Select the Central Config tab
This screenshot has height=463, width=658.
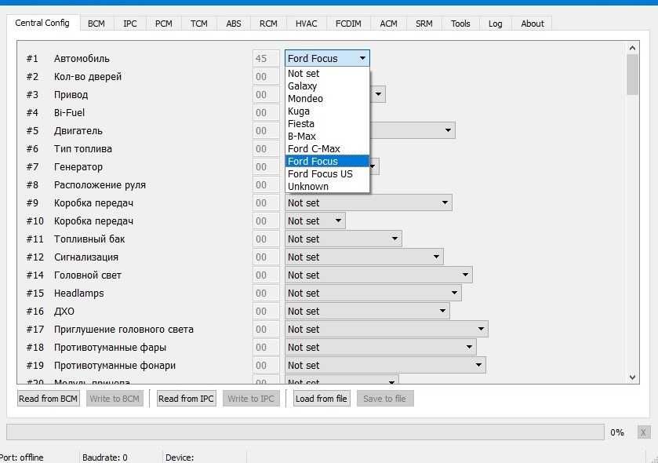click(x=42, y=23)
